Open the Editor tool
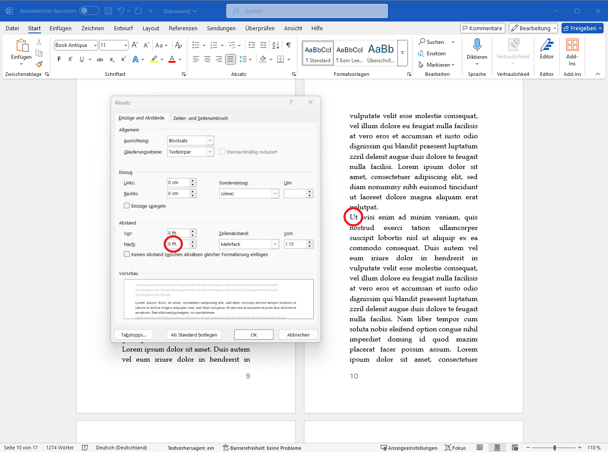 (x=547, y=49)
